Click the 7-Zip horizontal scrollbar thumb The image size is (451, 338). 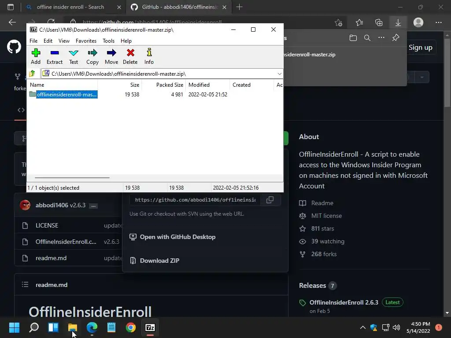pyautogui.click(x=72, y=178)
